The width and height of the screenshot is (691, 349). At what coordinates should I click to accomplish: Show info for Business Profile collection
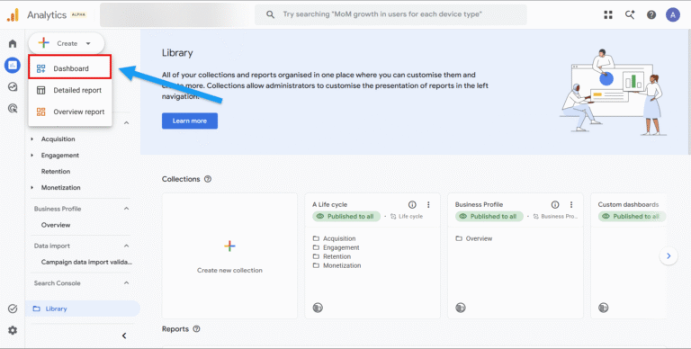click(x=555, y=204)
